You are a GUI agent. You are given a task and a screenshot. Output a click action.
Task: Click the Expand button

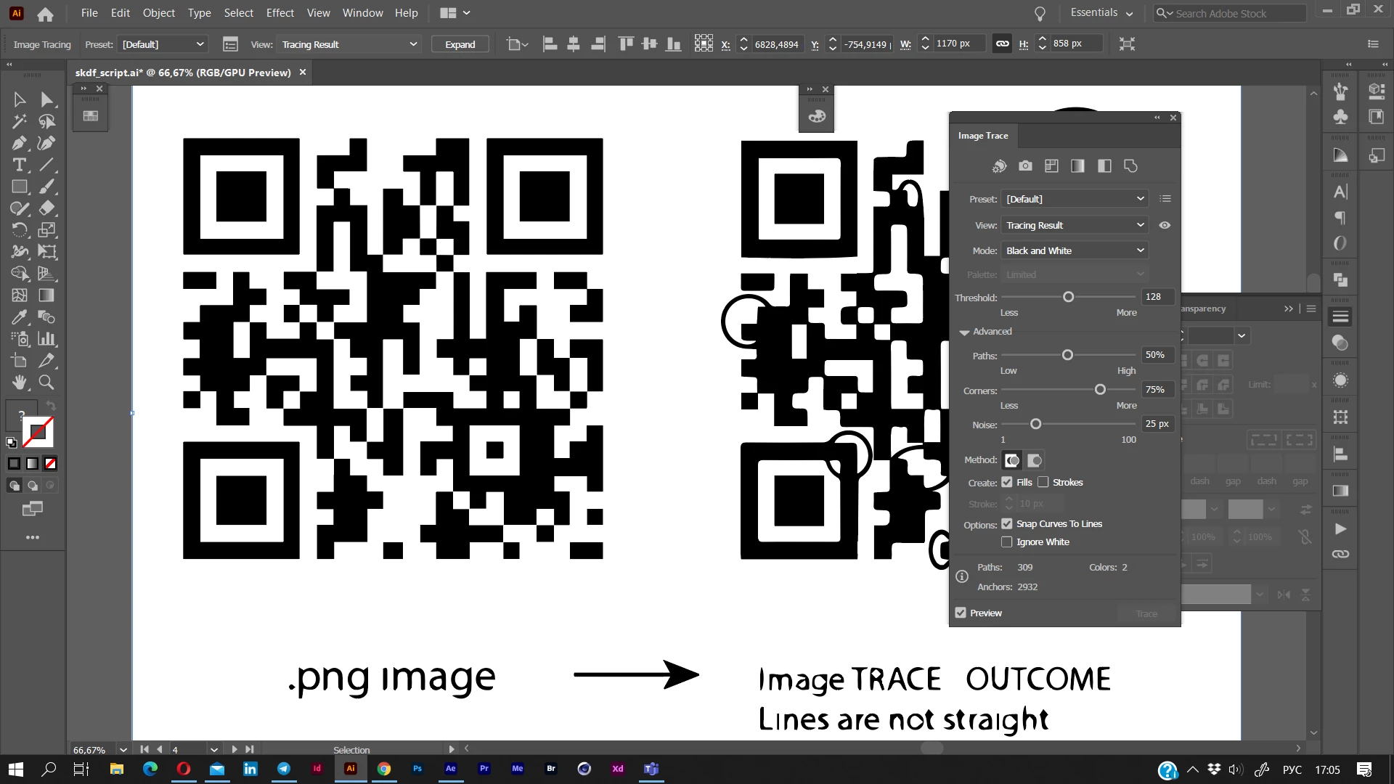tap(460, 44)
